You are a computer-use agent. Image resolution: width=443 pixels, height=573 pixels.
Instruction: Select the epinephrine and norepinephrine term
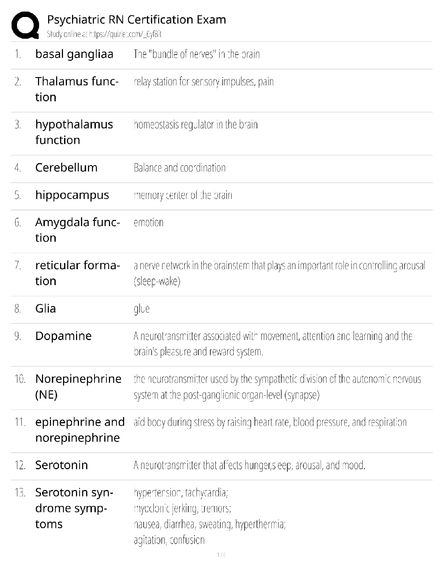point(80,429)
